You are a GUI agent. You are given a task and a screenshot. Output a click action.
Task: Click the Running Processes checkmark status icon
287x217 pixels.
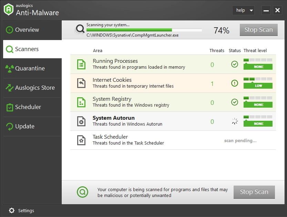235,64
